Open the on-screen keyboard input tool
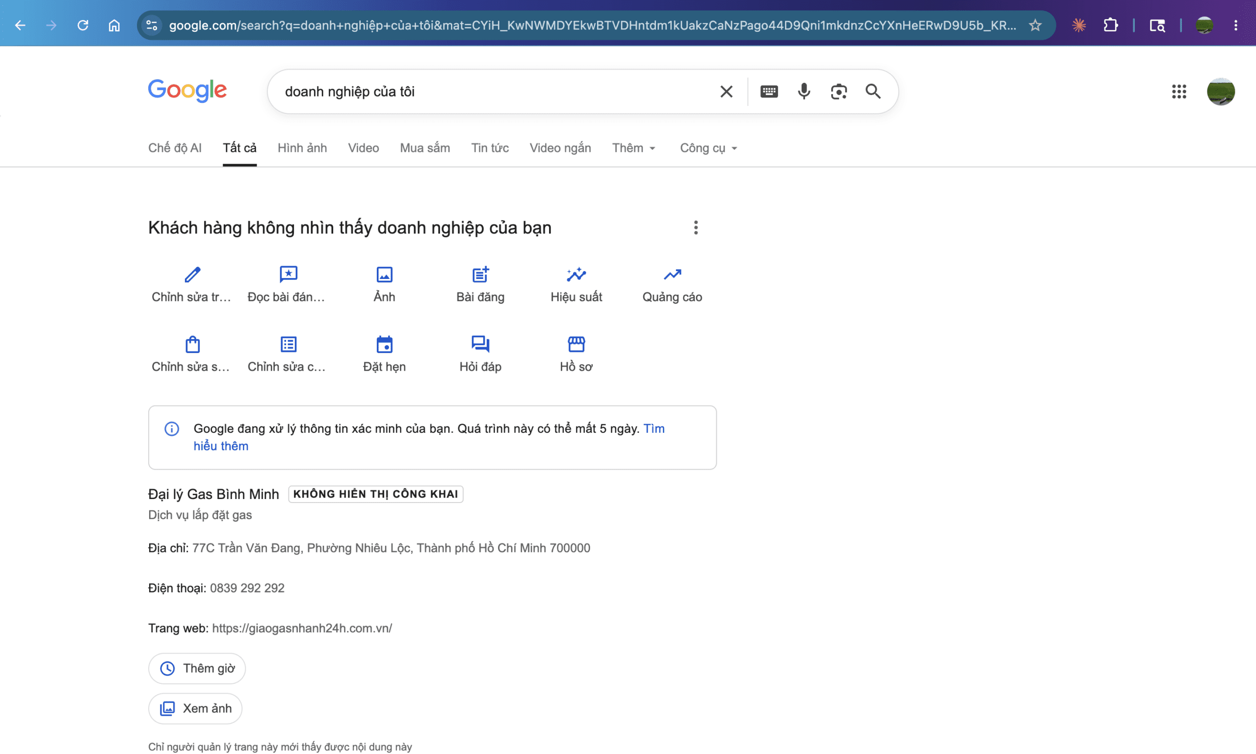This screenshot has height=754, width=1256. (769, 92)
